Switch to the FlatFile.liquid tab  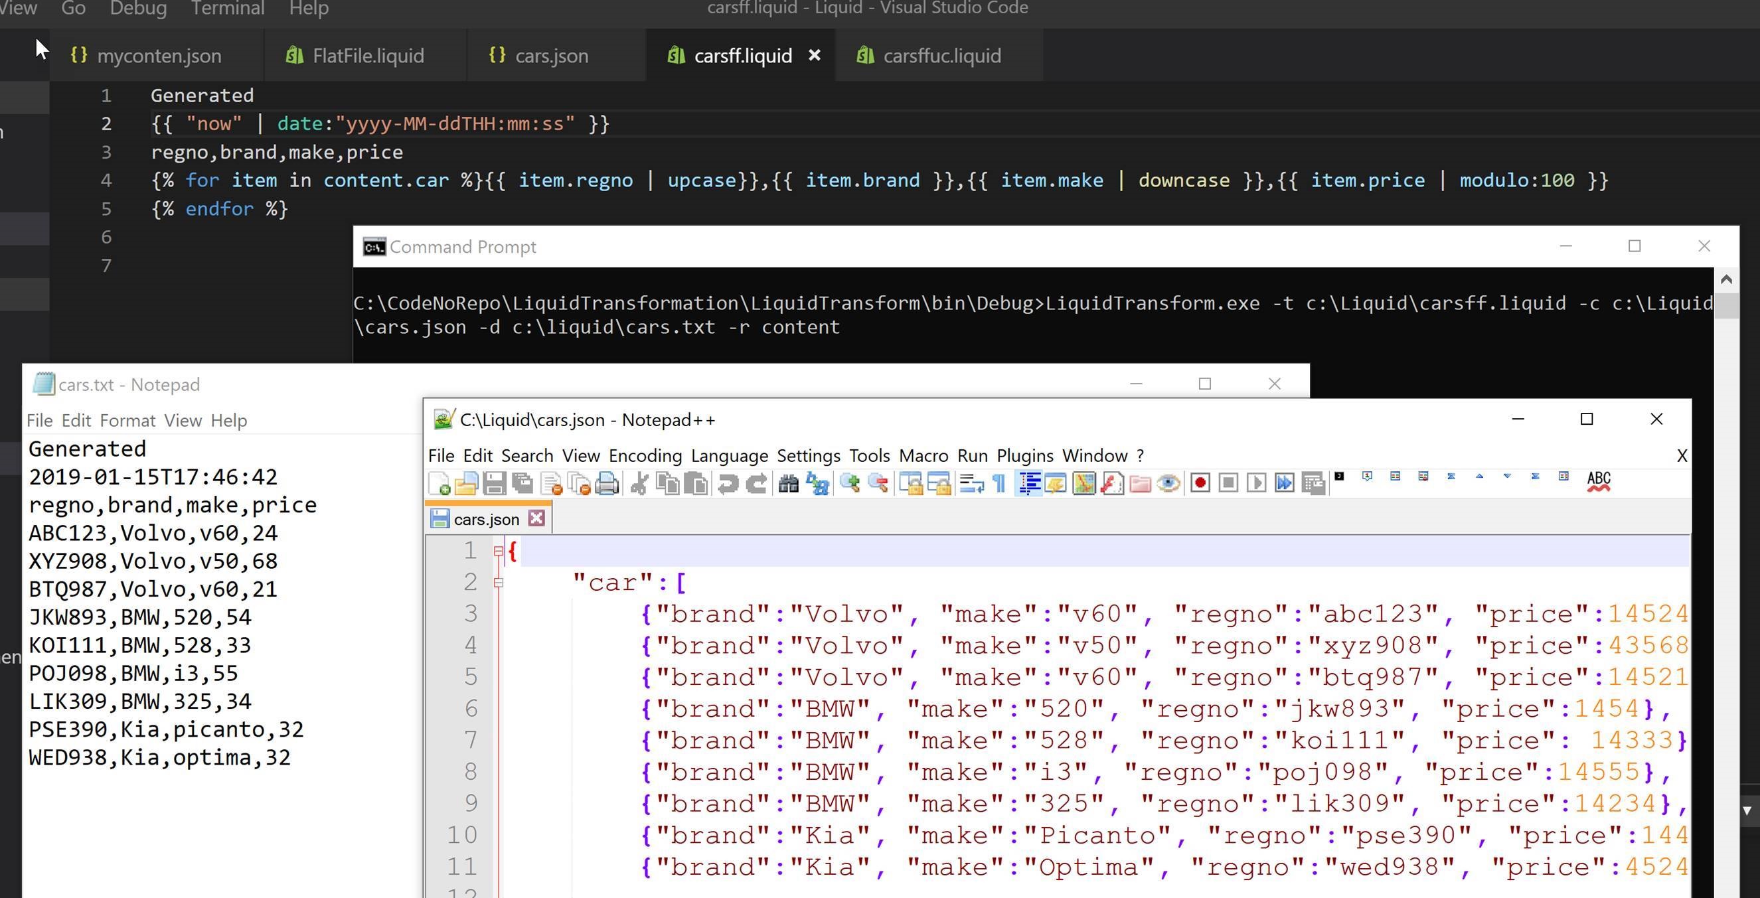click(x=368, y=55)
